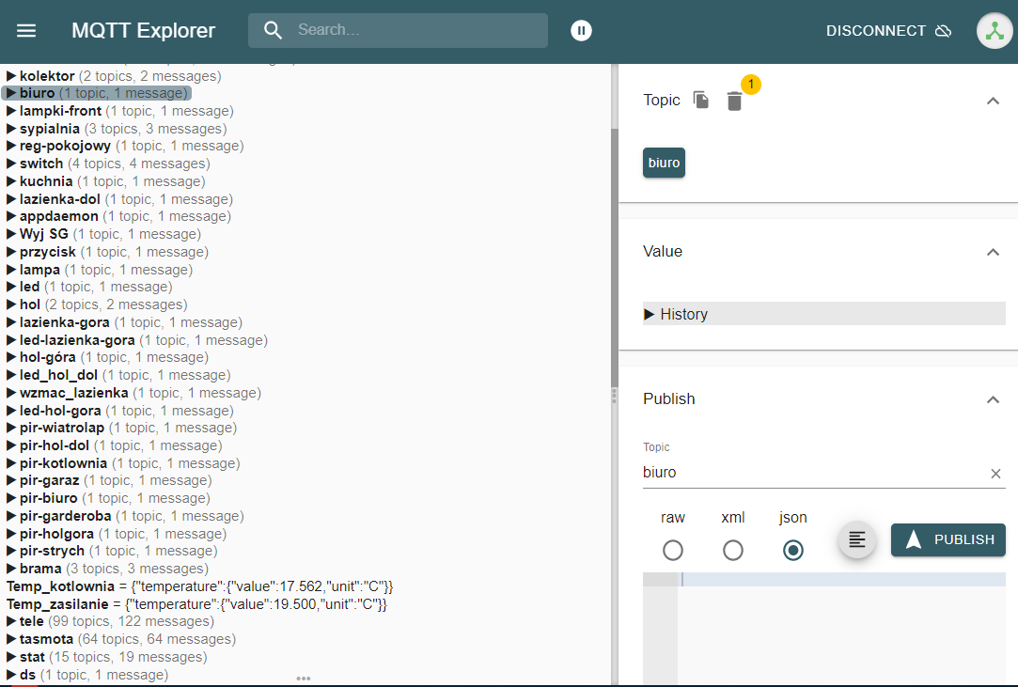
Task: Select the lampki-front topic
Action: click(120, 111)
